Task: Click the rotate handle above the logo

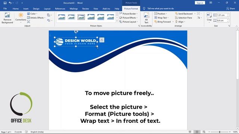Action: click(76, 32)
